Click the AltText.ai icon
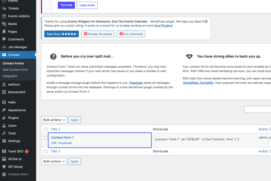 pyautogui.click(x=4, y=159)
